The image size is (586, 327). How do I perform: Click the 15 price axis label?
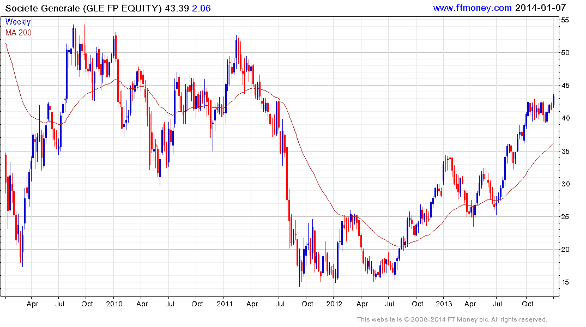(565, 282)
